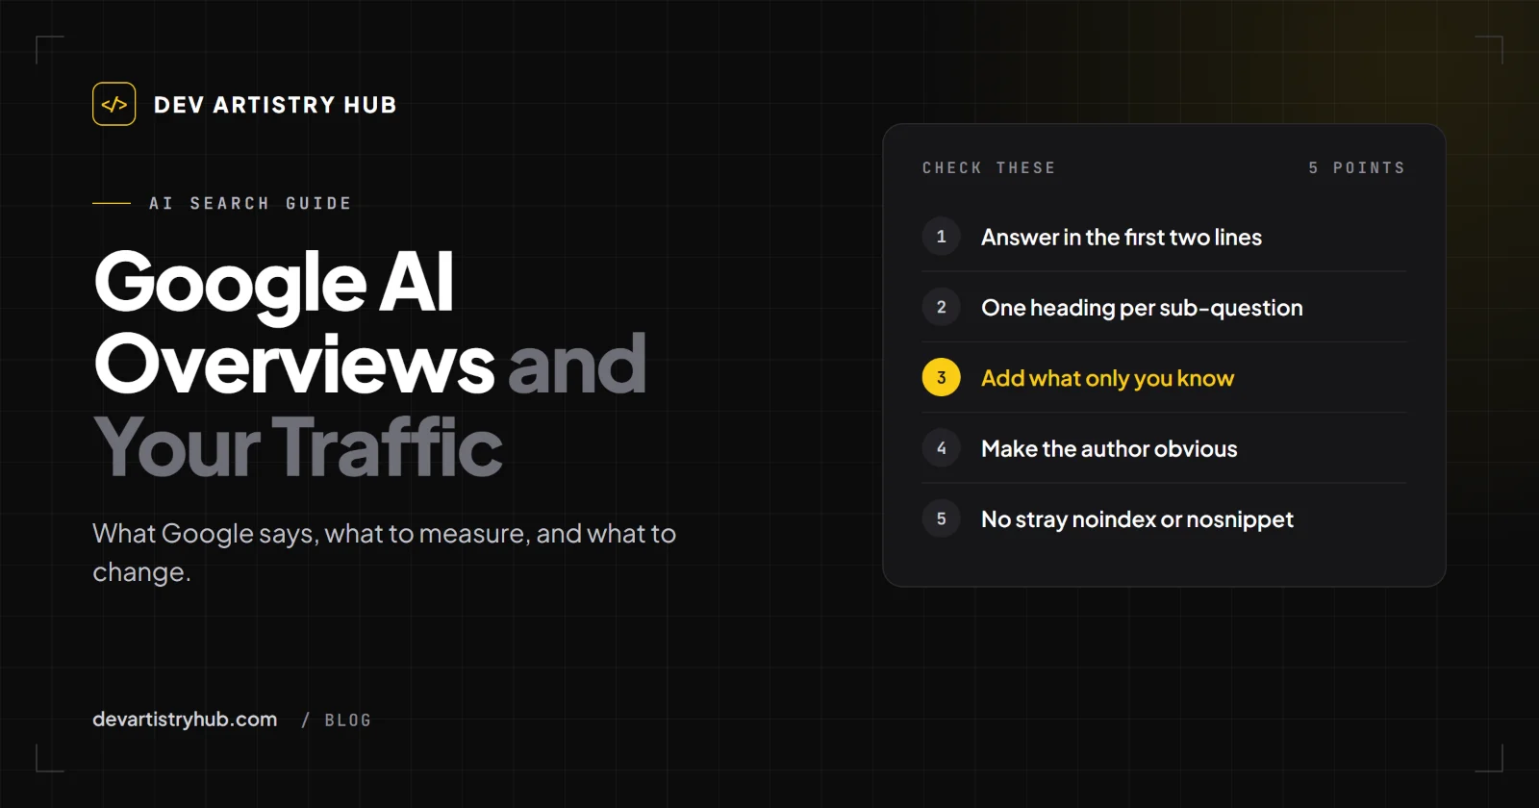This screenshot has width=1539, height=808.
Task: Select 'Make the author obvious'
Action: pyautogui.click(x=1109, y=448)
